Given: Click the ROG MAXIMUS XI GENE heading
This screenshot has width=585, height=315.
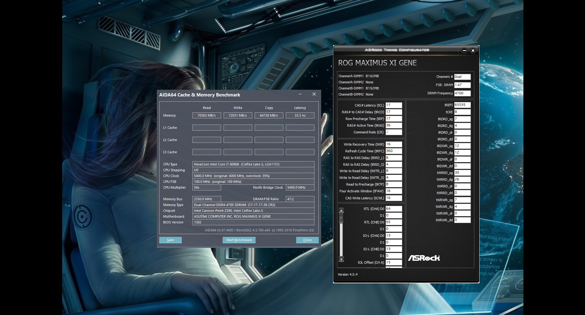Looking at the screenshot, I should 377,63.
